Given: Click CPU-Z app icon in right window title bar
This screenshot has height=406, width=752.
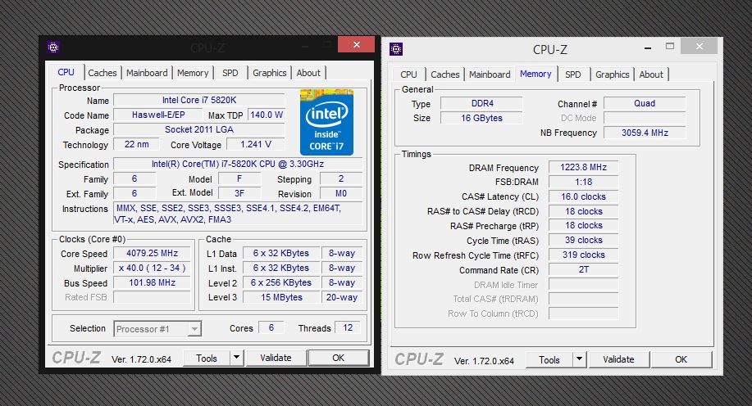Looking at the screenshot, I should click(x=396, y=49).
